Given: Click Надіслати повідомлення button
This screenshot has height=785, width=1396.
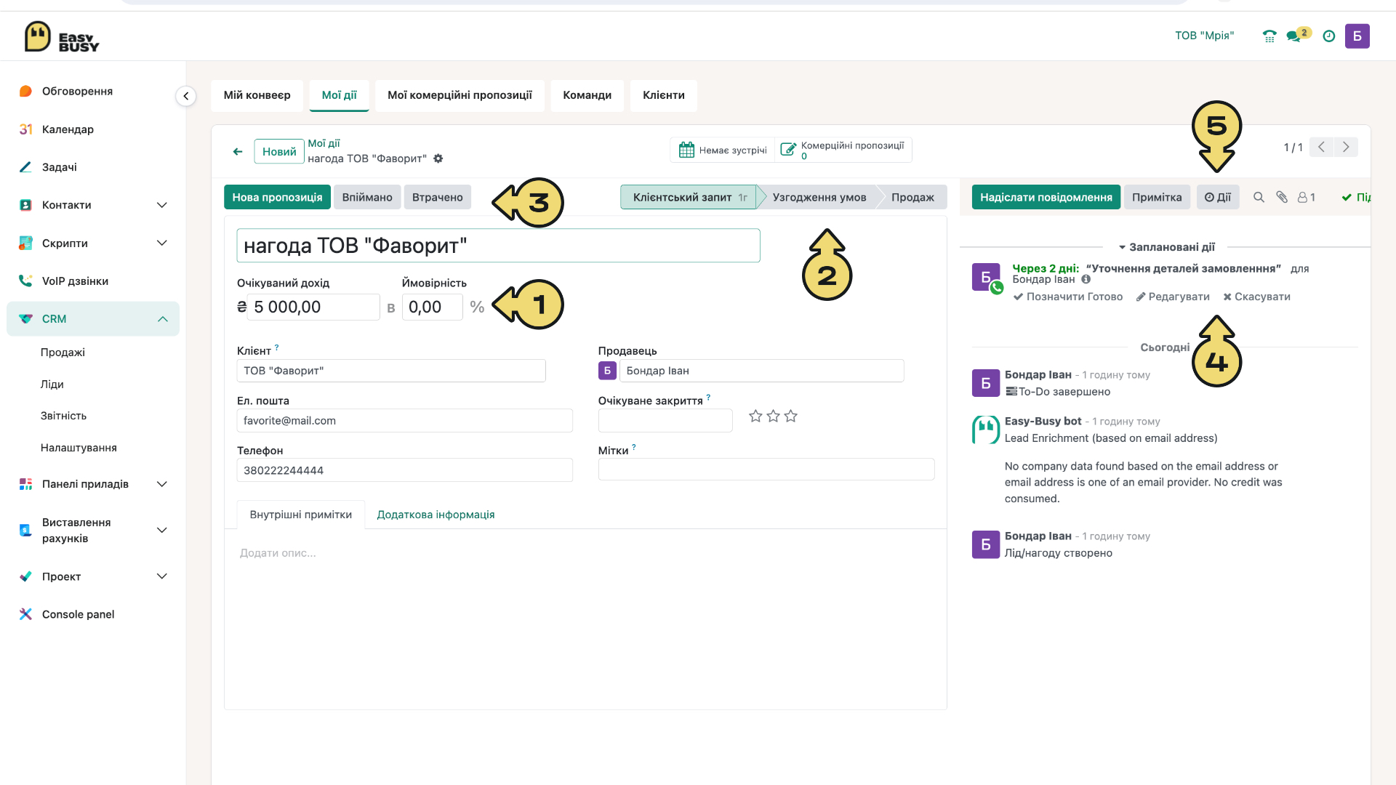Looking at the screenshot, I should pyautogui.click(x=1046, y=197).
